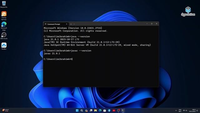Click the 'Java(TM) SE Runtime Environment' line
Screen dimensions: 200x113
click(82, 42)
